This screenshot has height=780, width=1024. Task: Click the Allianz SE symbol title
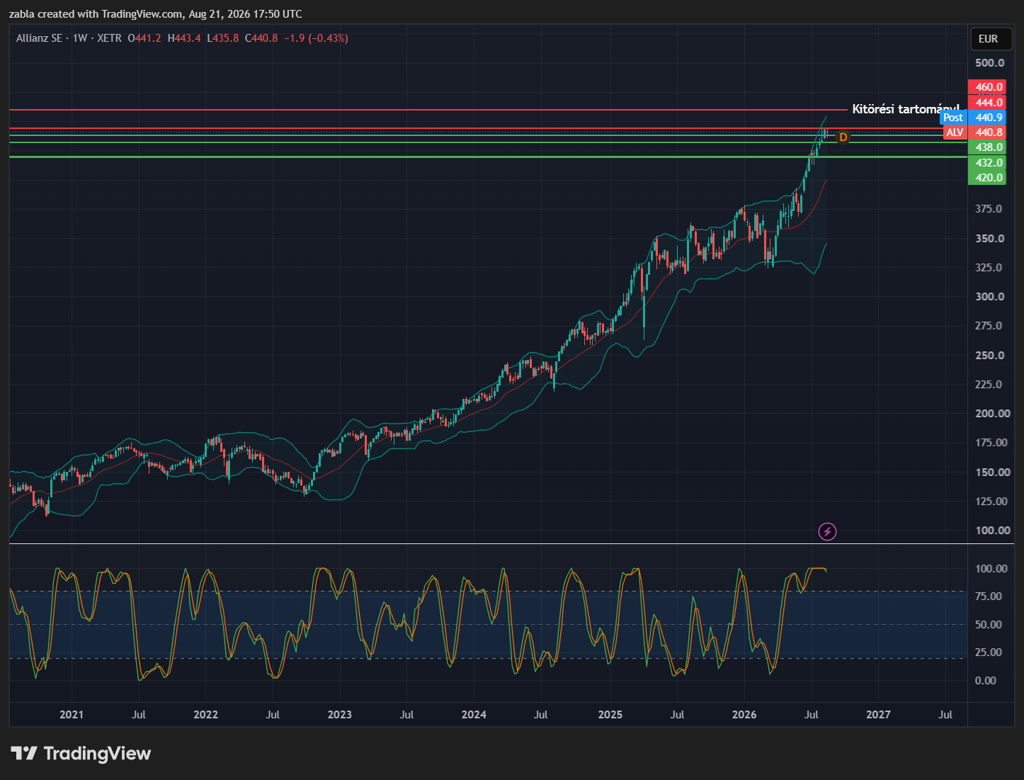(39, 38)
